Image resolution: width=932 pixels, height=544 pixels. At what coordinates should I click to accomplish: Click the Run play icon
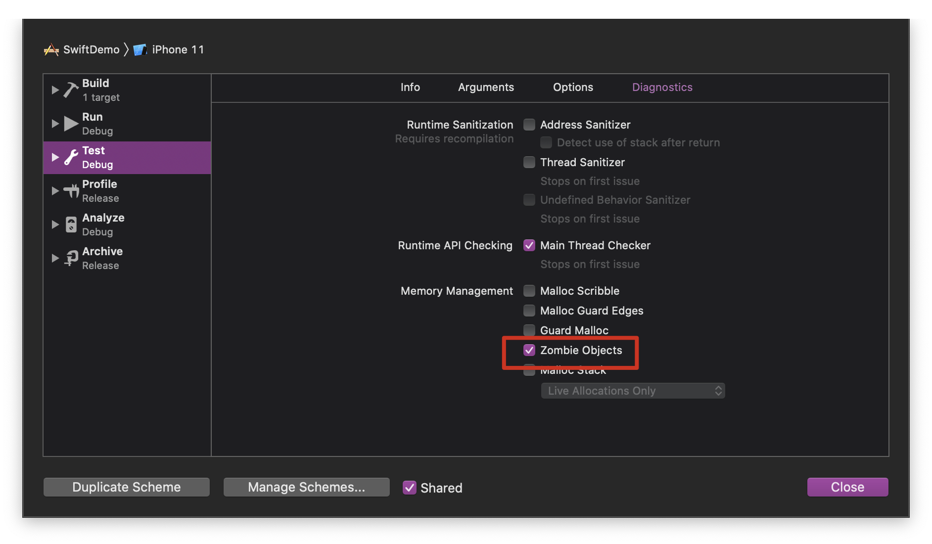point(71,124)
